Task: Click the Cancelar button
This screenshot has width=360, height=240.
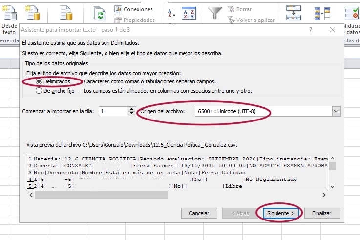Action: pos(199,214)
